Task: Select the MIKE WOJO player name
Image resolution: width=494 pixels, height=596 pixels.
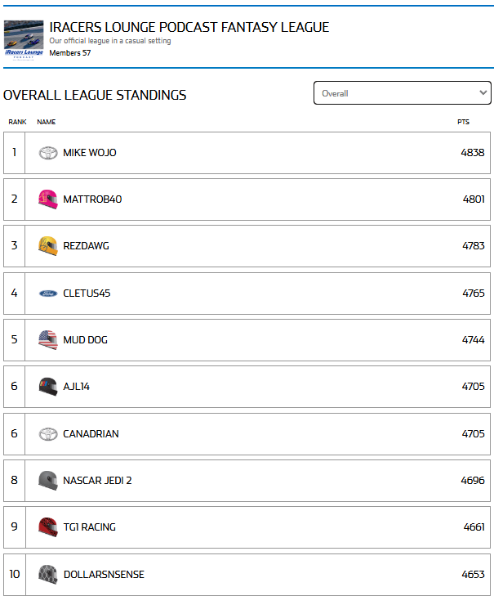Action: pyautogui.click(x=90, y=153)
